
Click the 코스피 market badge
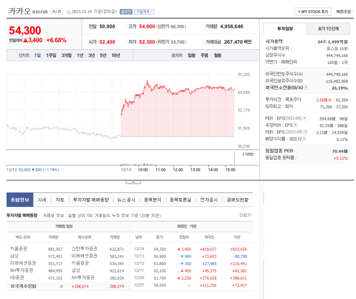point(57,11)
